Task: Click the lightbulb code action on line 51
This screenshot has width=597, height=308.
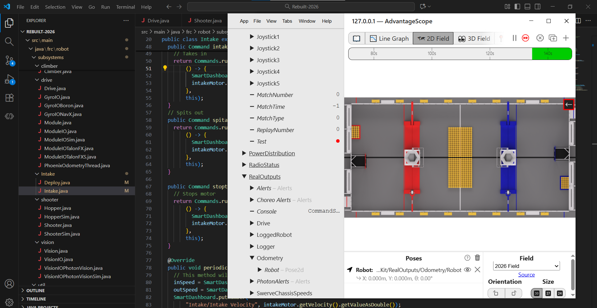Action: (165, 68)
